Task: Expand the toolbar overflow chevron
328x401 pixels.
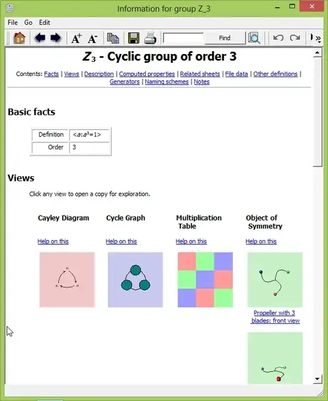Action: [x=318, y=39]
